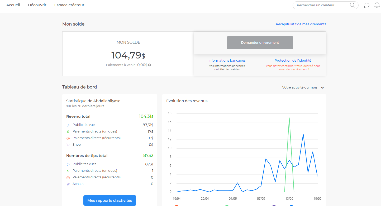Click the Nombres de tips total label
Viewport: 381px width, 206px height.
tap(87, 156)
